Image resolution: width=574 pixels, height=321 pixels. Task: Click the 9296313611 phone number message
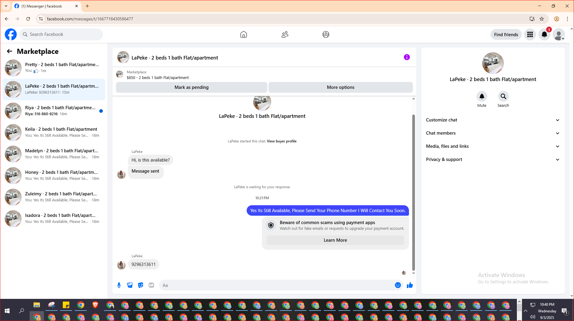143,264
